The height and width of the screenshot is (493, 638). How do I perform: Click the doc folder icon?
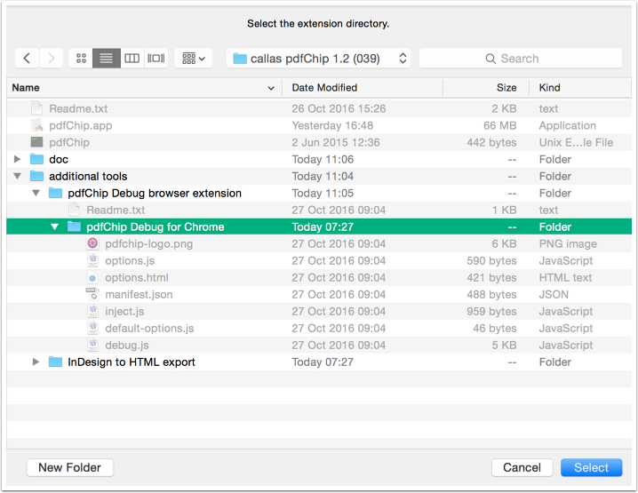click(36, 159)
